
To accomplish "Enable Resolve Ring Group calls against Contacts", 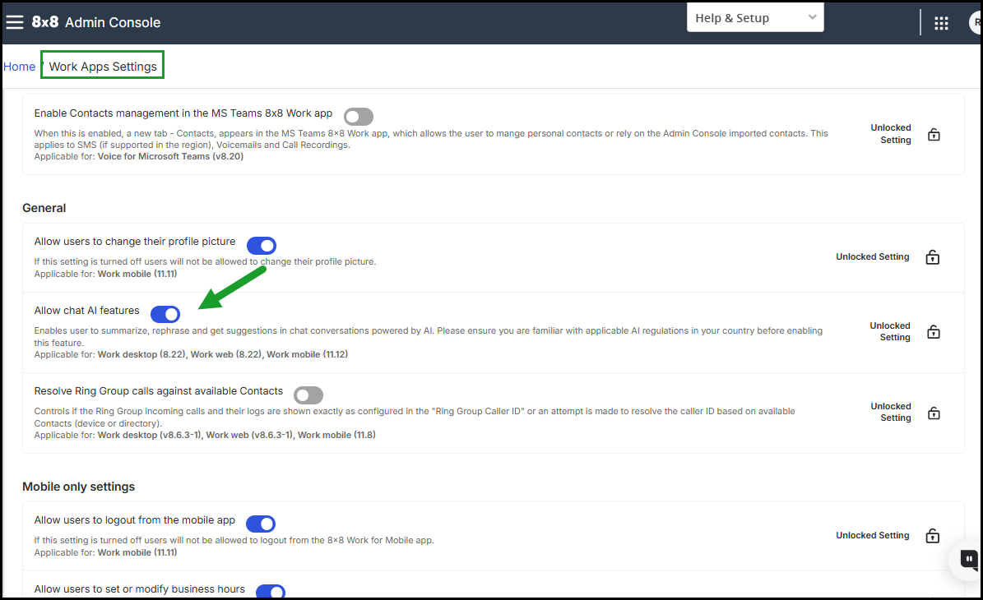I will 308,395.
